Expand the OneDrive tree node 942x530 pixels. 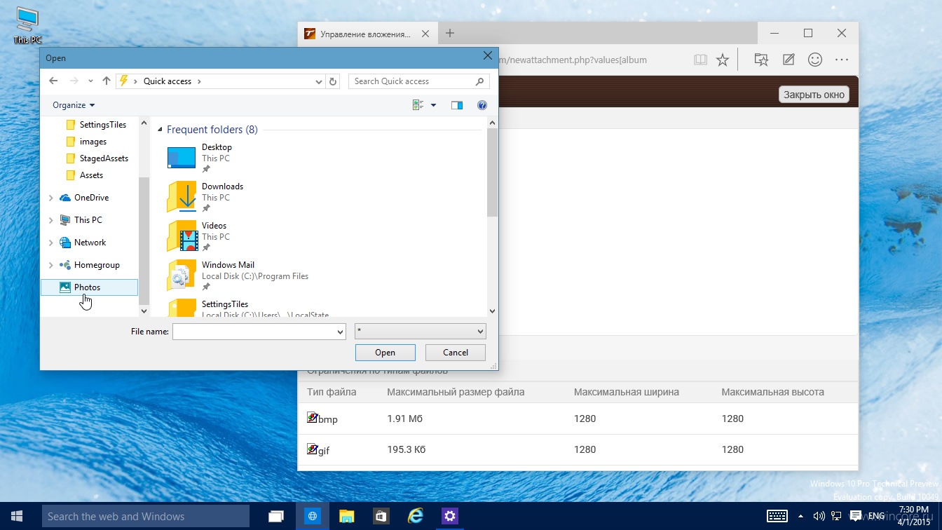pos(50,198)
